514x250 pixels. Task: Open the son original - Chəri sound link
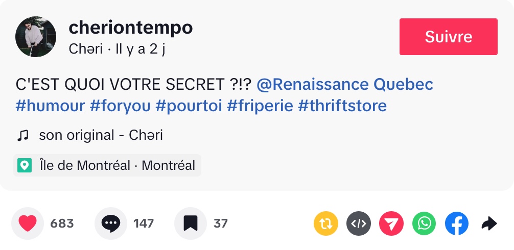pos(101,135)
